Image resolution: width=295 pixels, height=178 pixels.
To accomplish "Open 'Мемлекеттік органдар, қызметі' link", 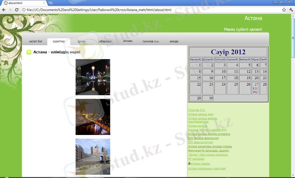I will click(208, 150).
